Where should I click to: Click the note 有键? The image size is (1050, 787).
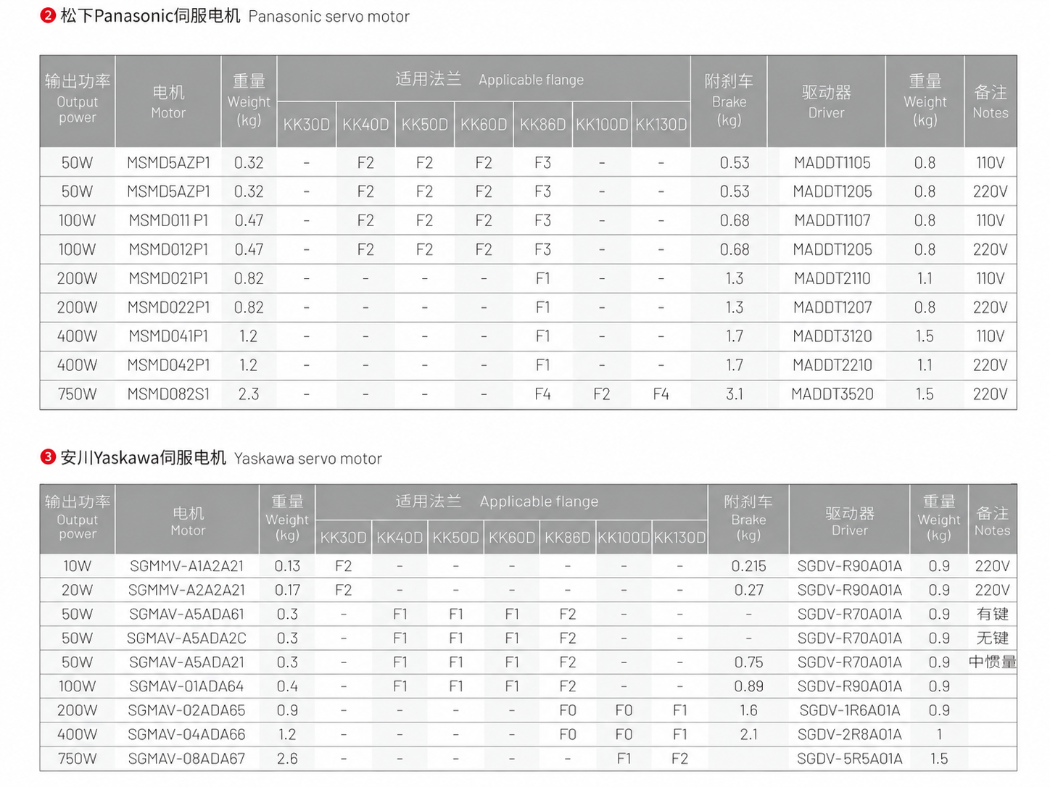993,614
